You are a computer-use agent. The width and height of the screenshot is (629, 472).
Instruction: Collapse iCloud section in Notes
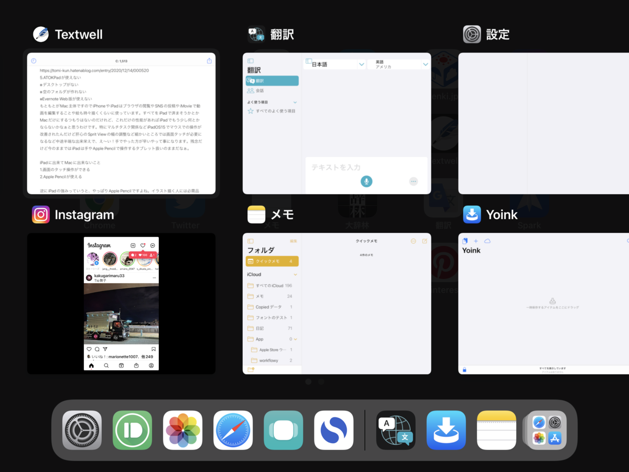[x=295, y=274]
